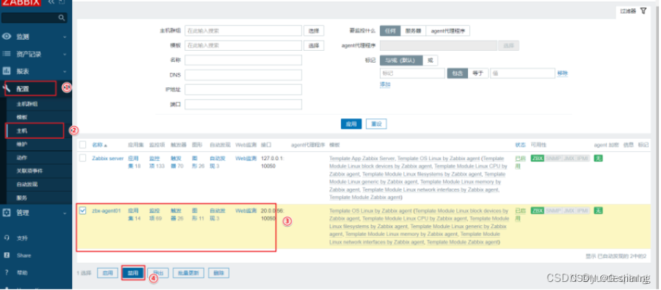
Task: Choose 与/或 (默认) tag mode
Action: tap(401, 60)
